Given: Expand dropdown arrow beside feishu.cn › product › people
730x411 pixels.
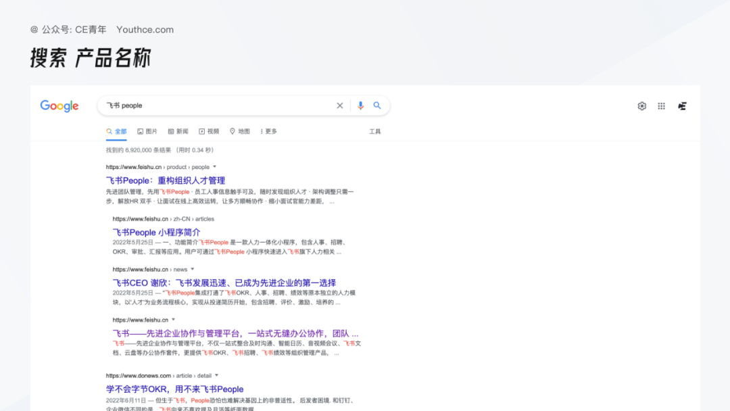Looking at the screenshot, I should tap(215, 167).
